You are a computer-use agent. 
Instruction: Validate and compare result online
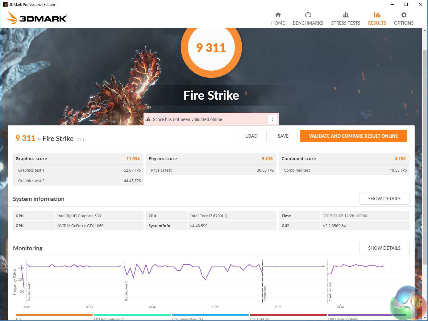click(353, 136)
